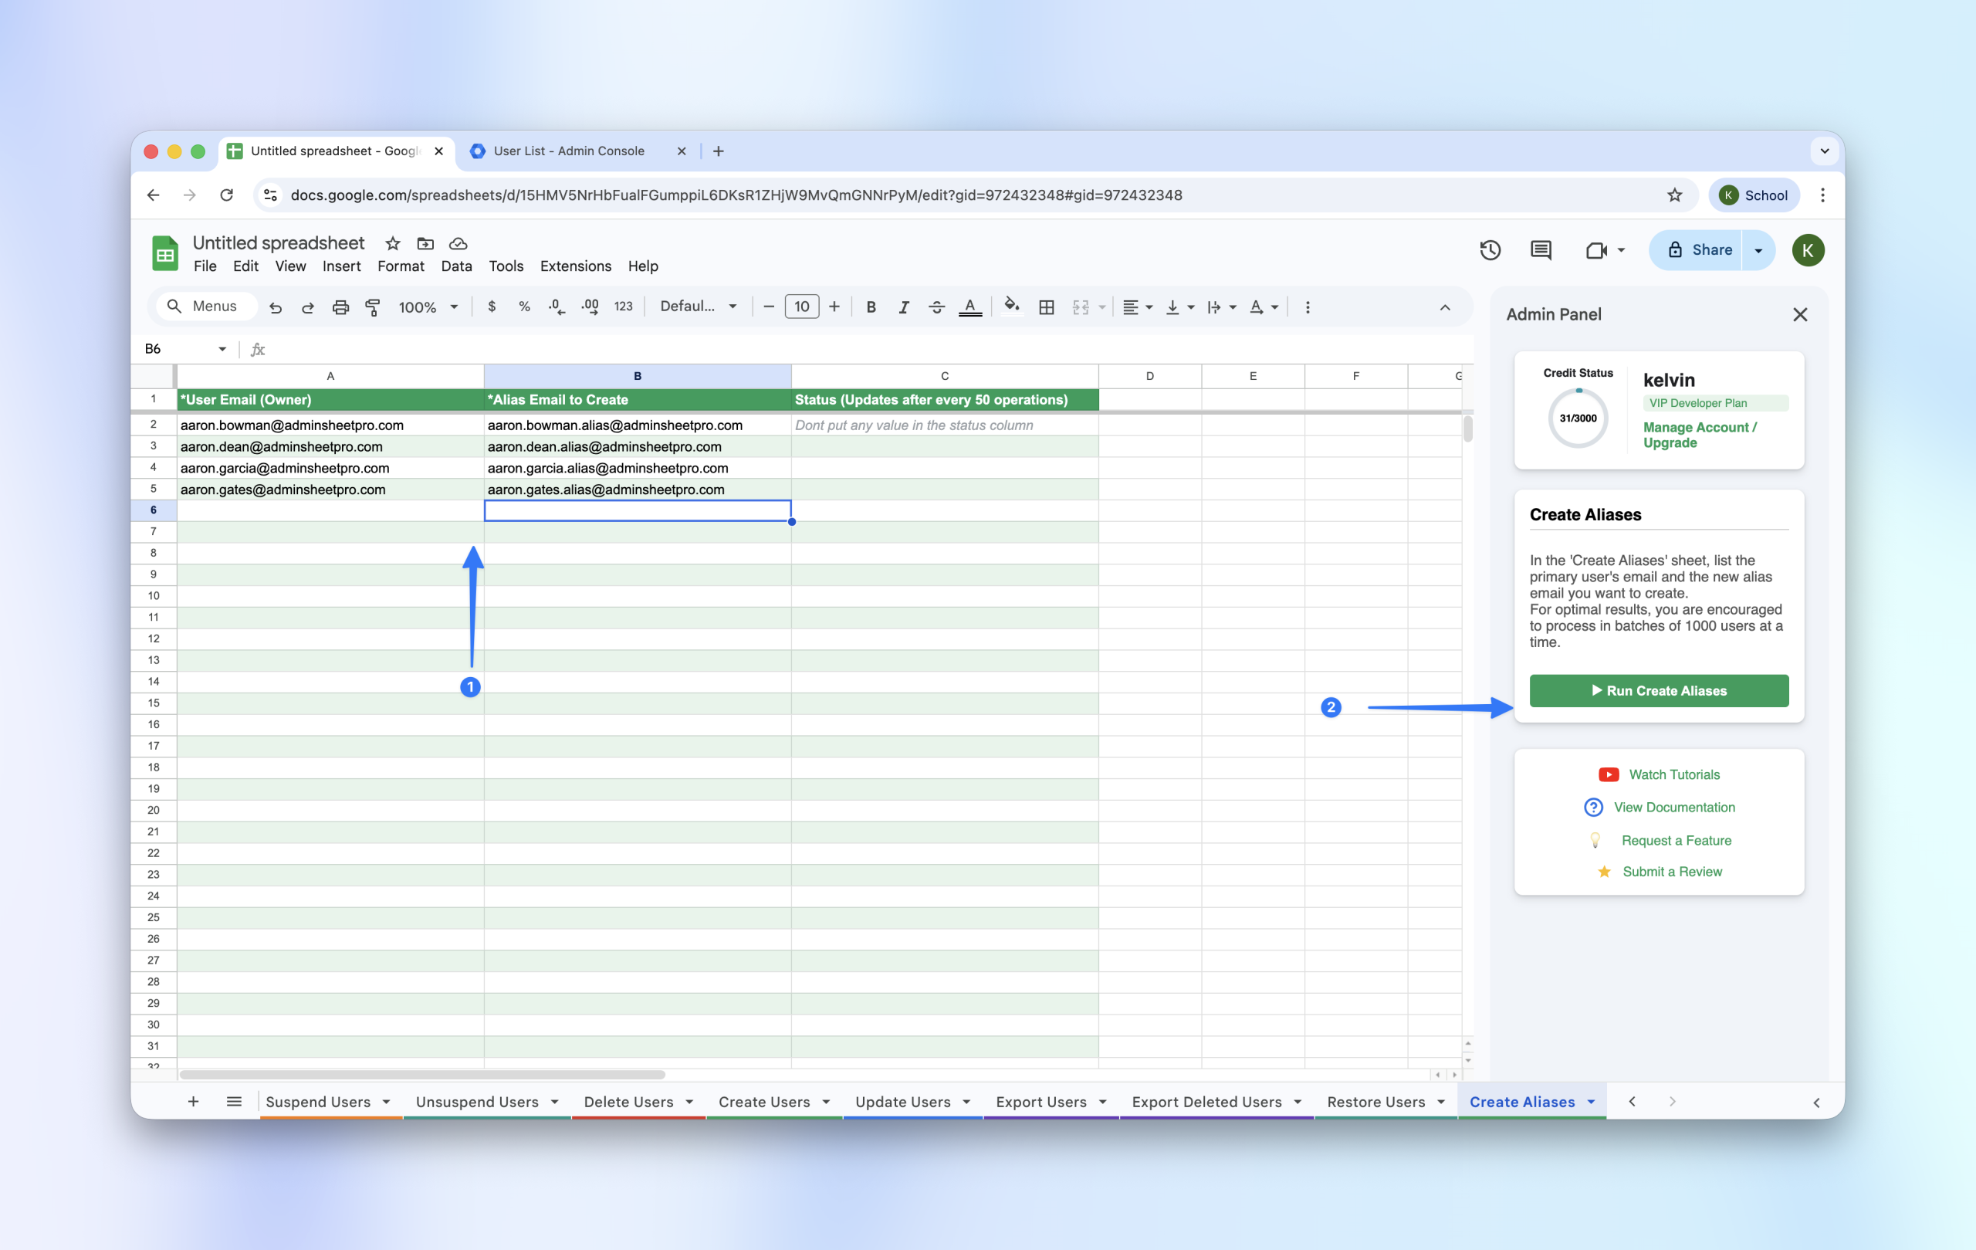
Task: Click the strikethrough icon
Action: (936, 307)
